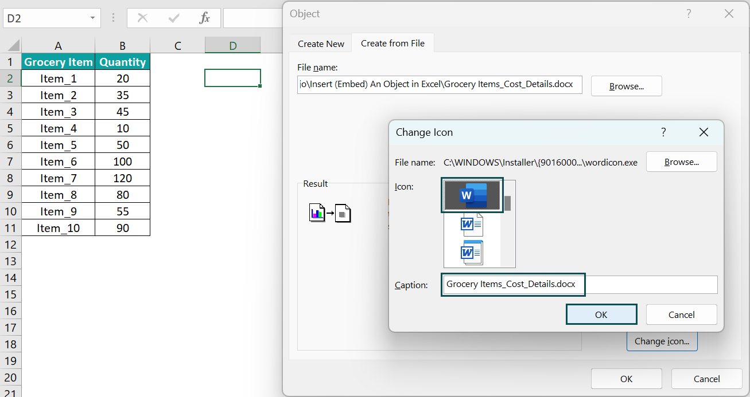Viewport: 750px width, 397px height.
Task: Select column D header
Action: tap(232, 45)
